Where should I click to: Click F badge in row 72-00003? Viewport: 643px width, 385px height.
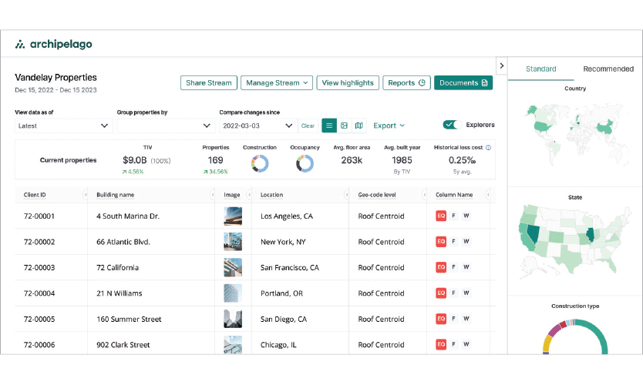[453, 267]
